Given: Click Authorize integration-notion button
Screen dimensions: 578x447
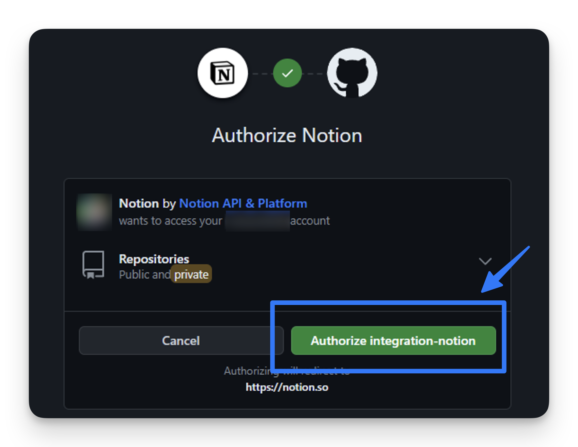Looking at the screenshot, I should point(393,340).
